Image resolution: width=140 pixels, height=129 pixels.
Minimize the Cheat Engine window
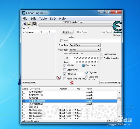point(101,12)
